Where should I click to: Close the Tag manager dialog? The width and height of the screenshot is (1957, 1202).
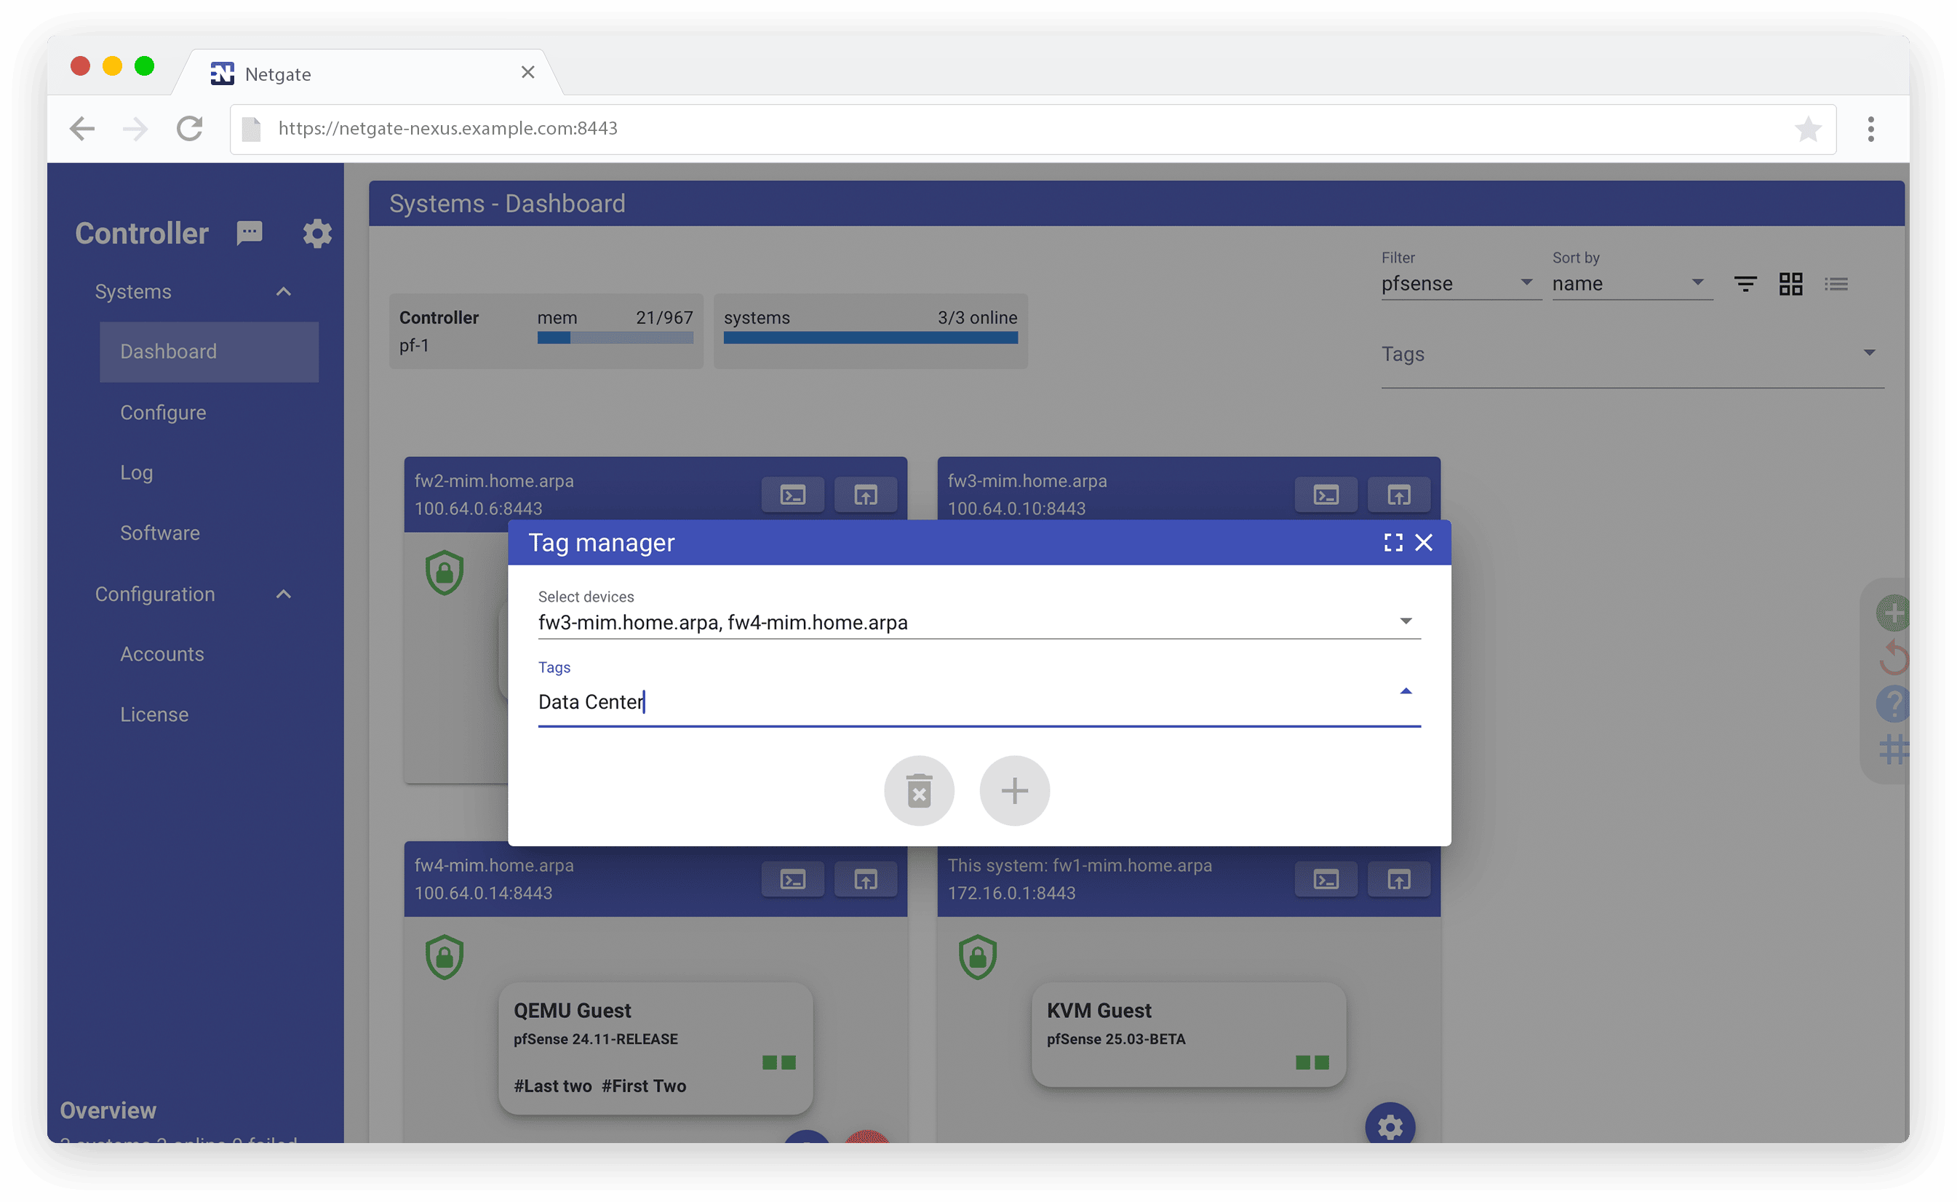coord(1424,542)
